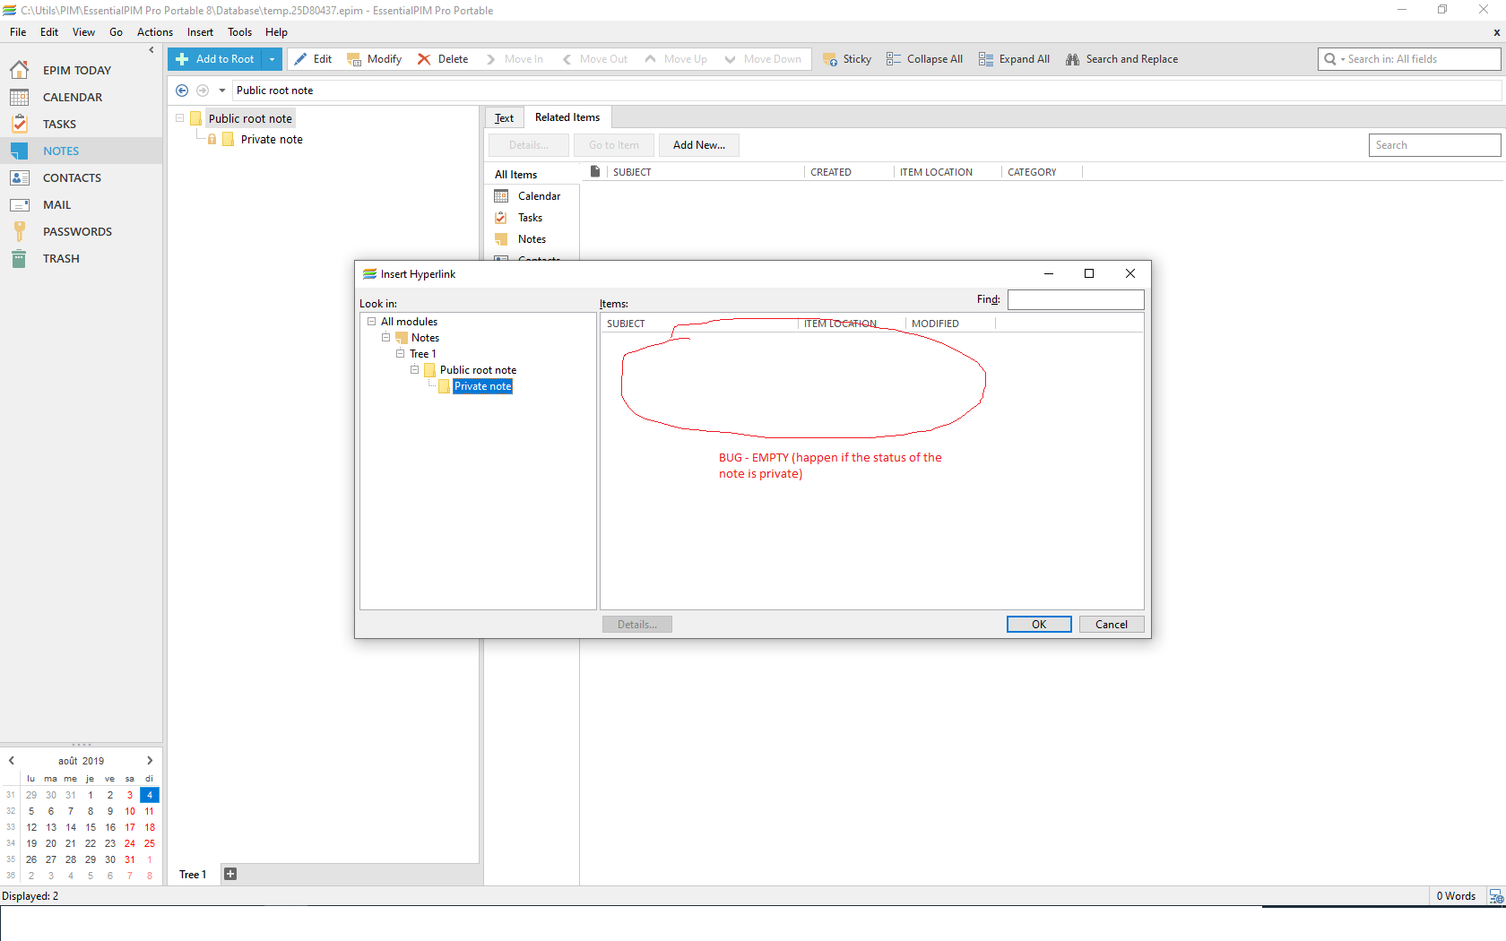This screenshot has width=1506, height=941.
Task: Open the Tasks module in sidebar
Action: [x=59, y=124]
